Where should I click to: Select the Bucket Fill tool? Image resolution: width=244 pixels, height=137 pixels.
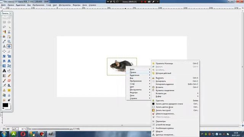click(x=9, y=71)
